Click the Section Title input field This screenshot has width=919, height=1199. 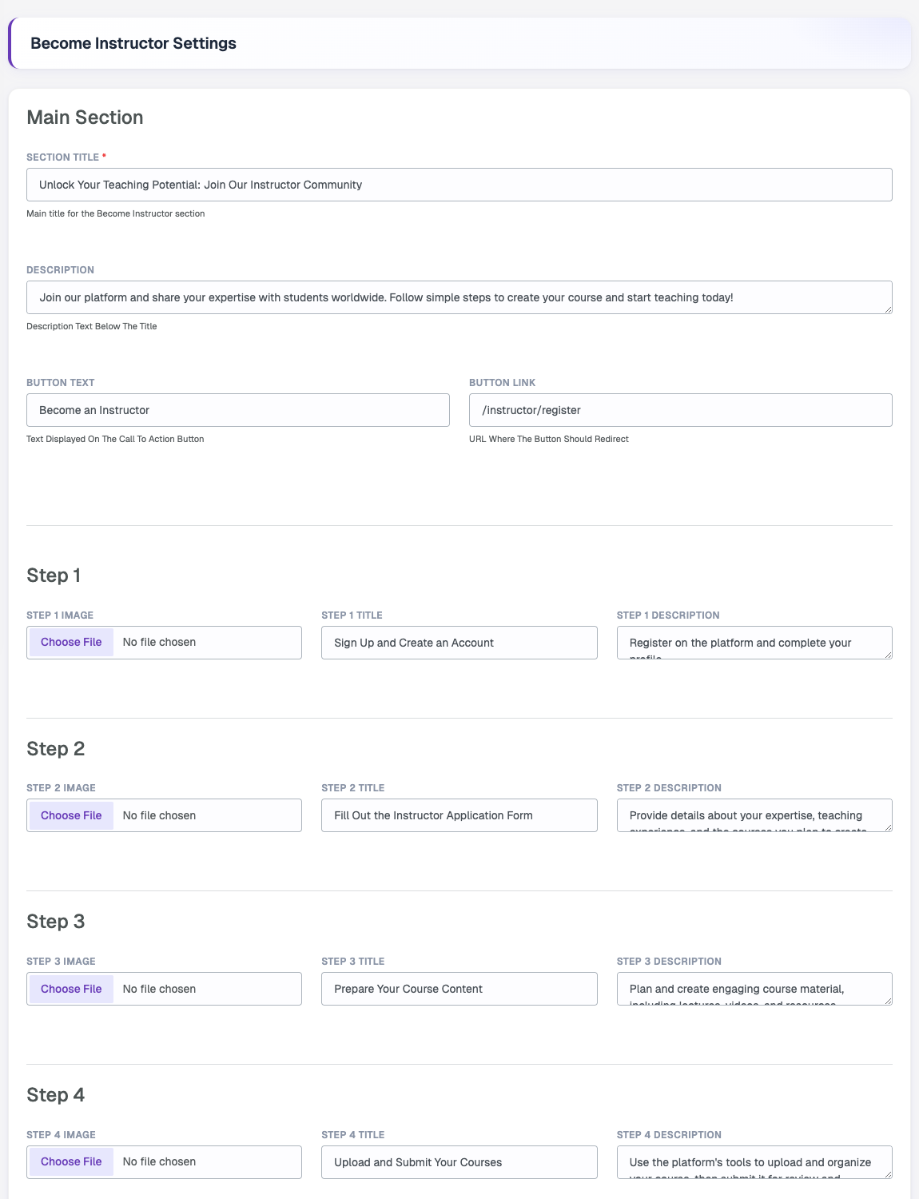[459, 185]
